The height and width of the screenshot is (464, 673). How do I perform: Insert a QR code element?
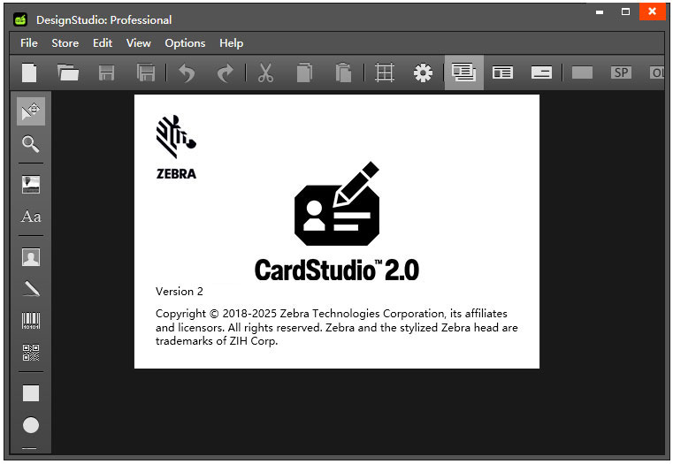click(31, 353)
